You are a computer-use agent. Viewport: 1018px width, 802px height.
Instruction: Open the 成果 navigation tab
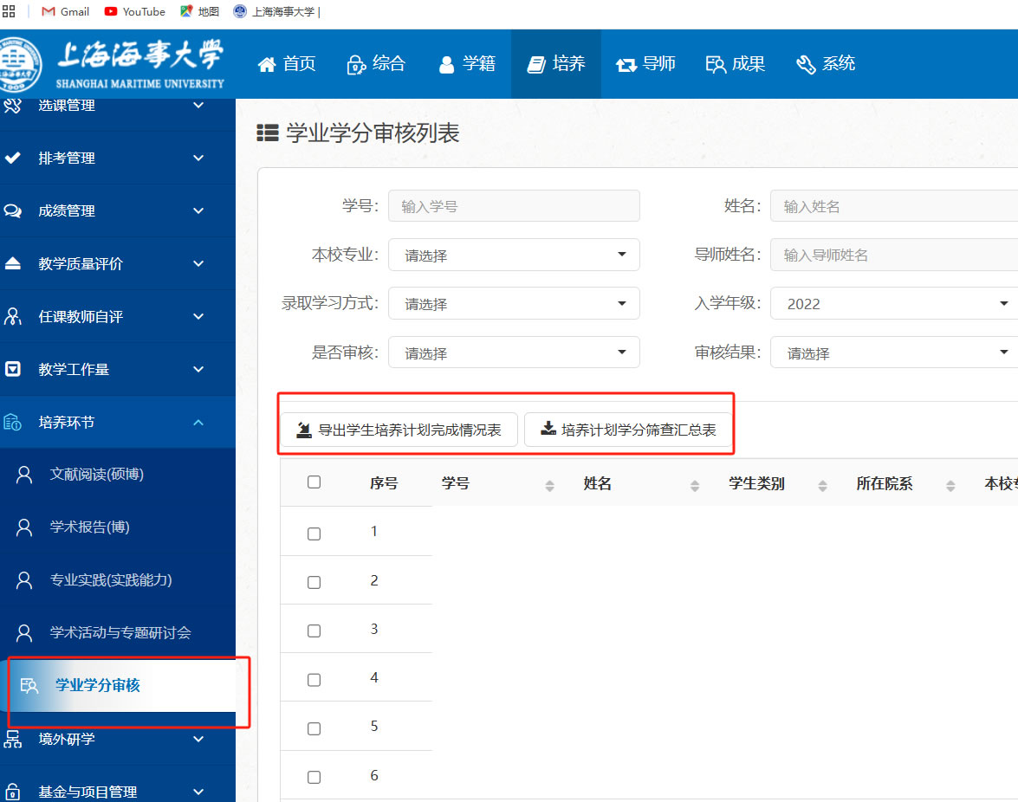(735, 63)
